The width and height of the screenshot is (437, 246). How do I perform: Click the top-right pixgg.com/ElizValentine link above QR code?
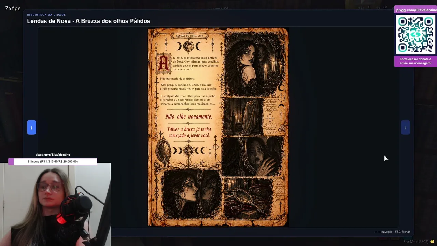click(x=416, y=10)
